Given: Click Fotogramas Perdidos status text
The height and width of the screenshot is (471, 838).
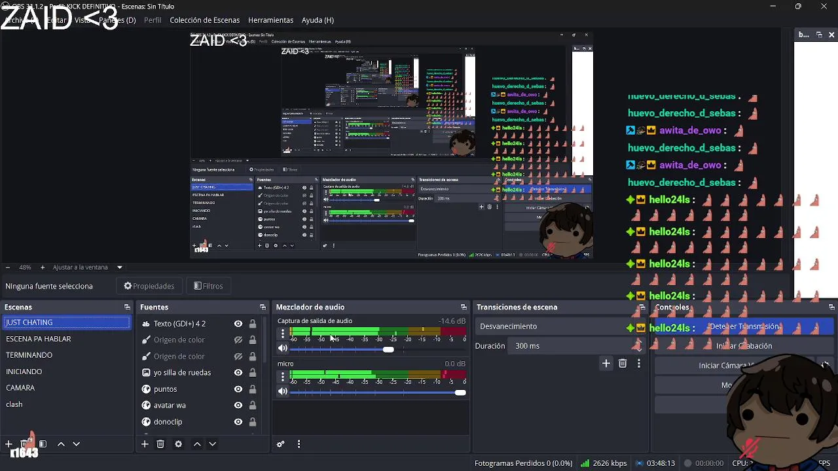Looking at the screenshot, I should (523, 463).
